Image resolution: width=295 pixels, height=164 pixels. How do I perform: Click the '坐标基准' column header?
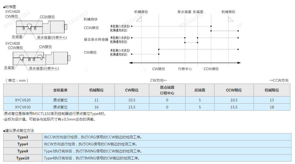(x=60, y=90)
